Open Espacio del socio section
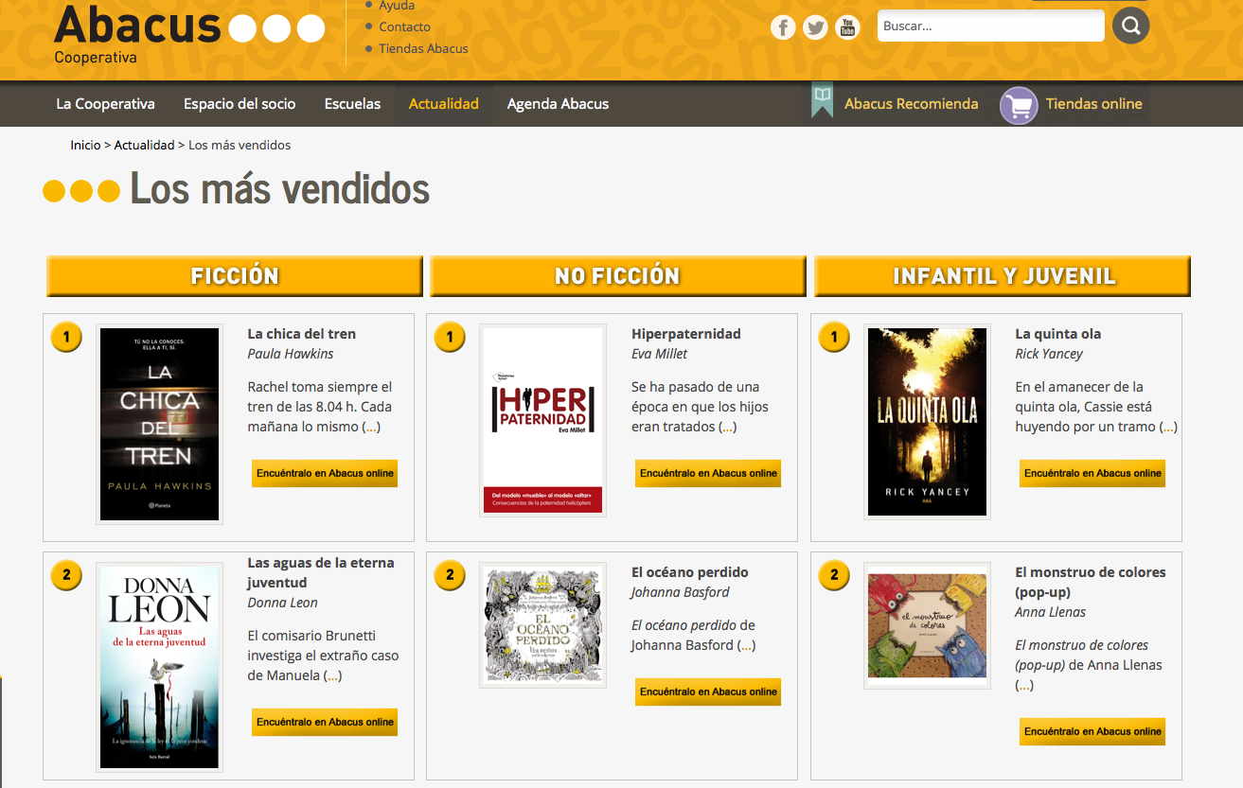The image size is (1243, 788). (240, 104)
